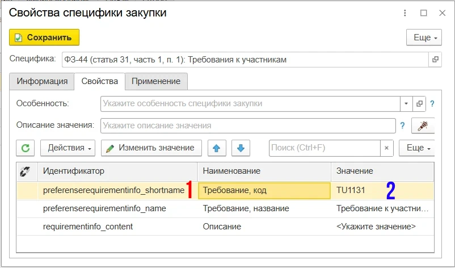Screen dimensions: 455x268
Task: Open the window's three-dot options menu
Action: [405, 13]
